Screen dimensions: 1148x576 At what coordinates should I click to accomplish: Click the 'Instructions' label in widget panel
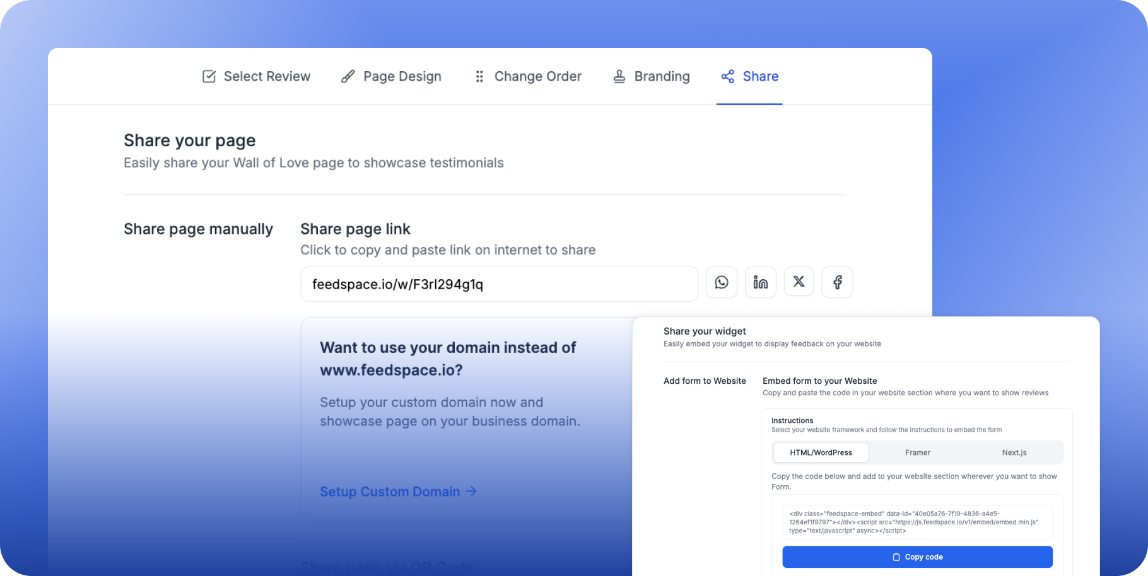tap(792, 420)
